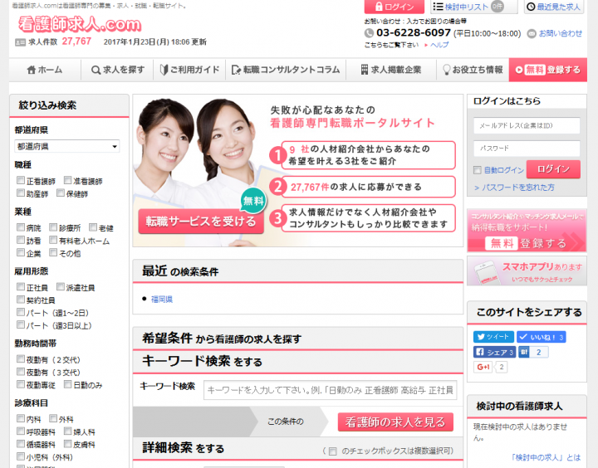Tick the 夜勤専従 work hours checkbox

pos(21,385)
